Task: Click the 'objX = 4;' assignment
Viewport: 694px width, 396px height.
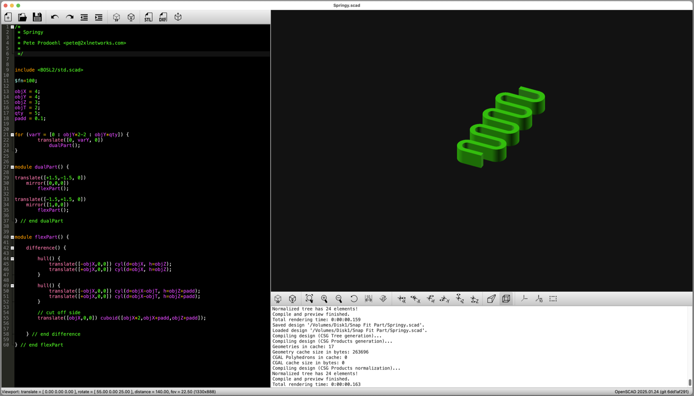Action: [27, 91]
